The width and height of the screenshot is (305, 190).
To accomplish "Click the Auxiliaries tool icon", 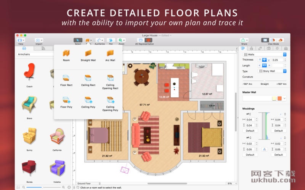I will click(99, 40).
